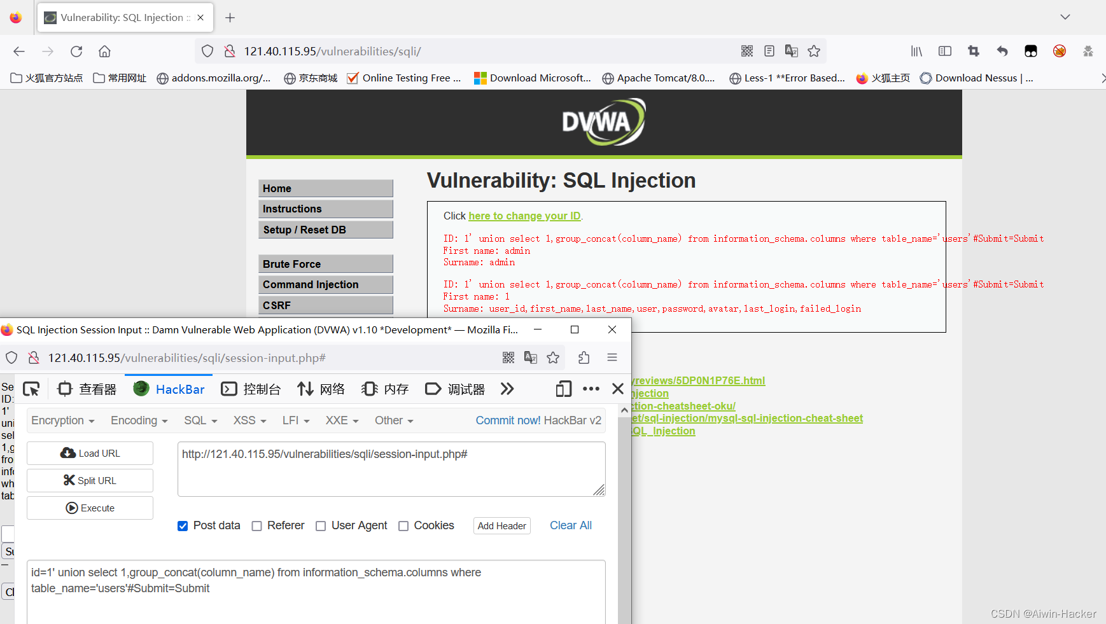The width and height of the screenshot is (1106, 624).
Task: Click the translate icon in popup address bar
Action: tap(531, 357)
